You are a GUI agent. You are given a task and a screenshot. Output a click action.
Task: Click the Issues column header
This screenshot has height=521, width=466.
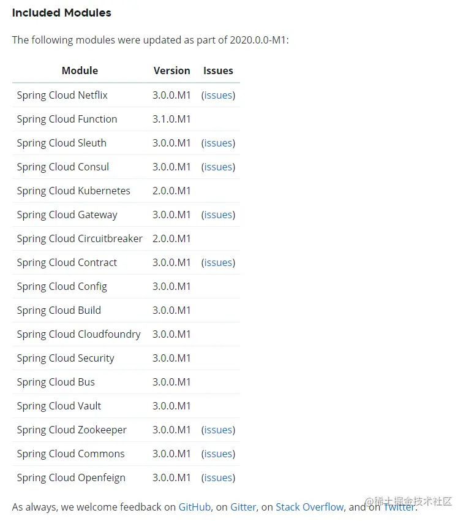218,70
